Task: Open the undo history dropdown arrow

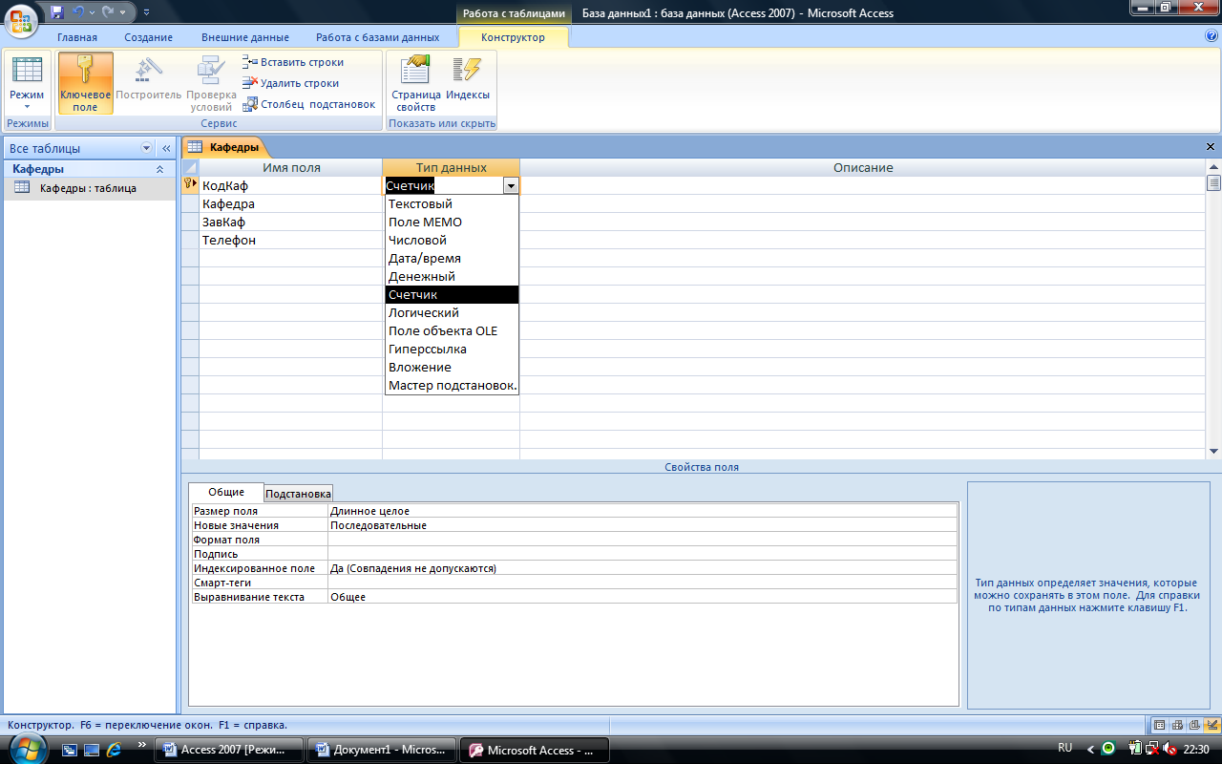Action: click(x=92, y=12)
